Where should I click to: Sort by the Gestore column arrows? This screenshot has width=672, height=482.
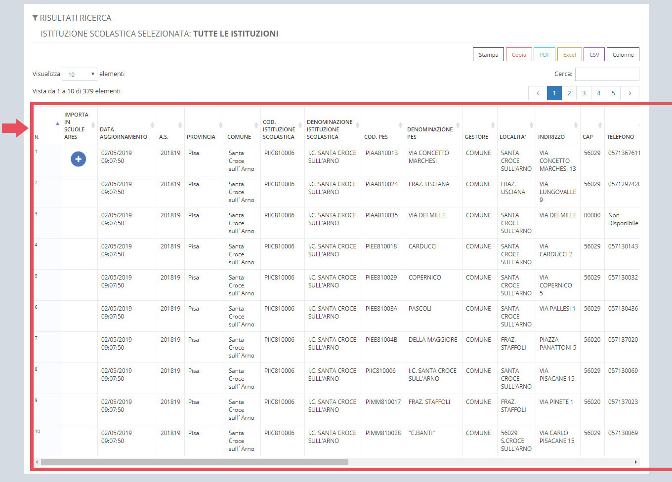point(493,125)
